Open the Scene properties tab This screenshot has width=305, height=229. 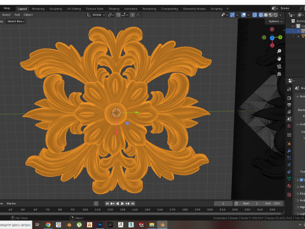[x=289, y=119]
